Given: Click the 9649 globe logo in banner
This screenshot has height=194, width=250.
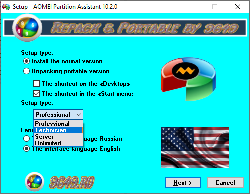Looking at the screenshot, I should click(x=27, y=28).
